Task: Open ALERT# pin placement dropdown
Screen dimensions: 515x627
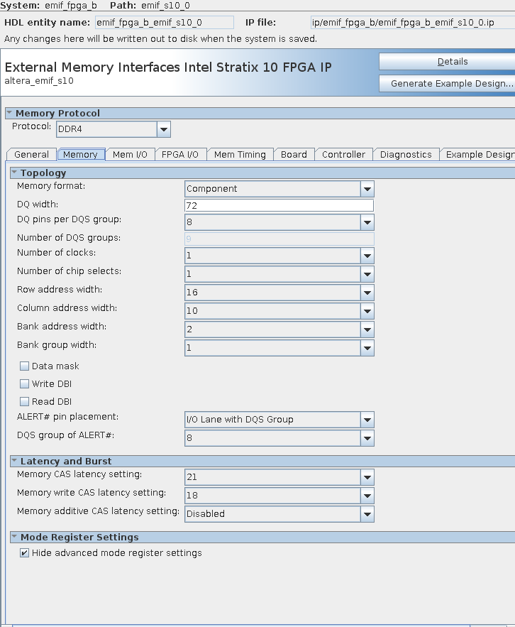Action: click(x=367, y=420)
